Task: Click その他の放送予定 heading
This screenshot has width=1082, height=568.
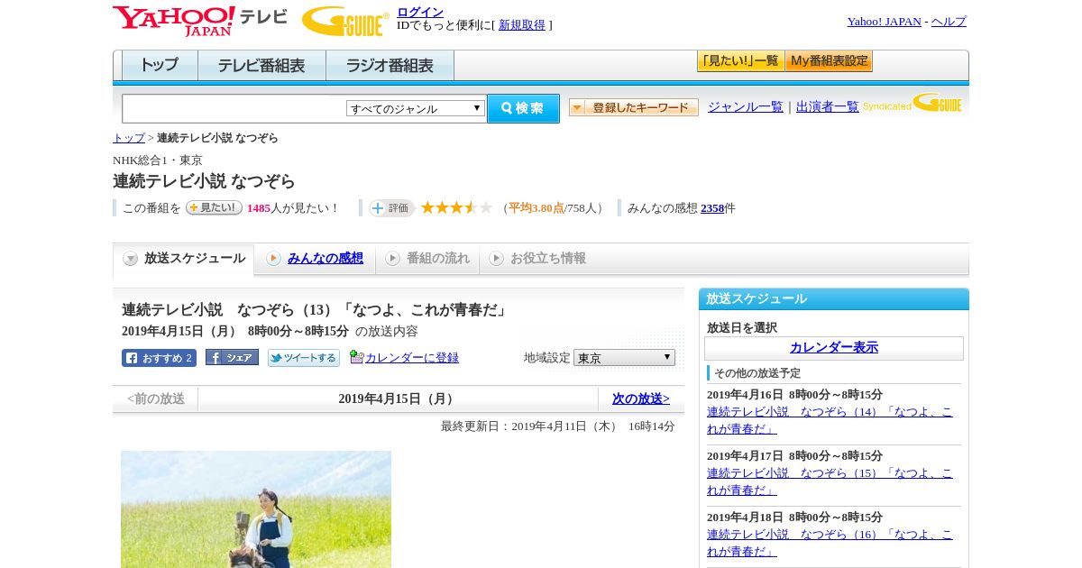Action: [757, 372]
